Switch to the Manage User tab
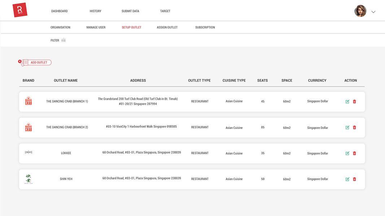Viewport: 385px width, 216px height. click(96, 27)
